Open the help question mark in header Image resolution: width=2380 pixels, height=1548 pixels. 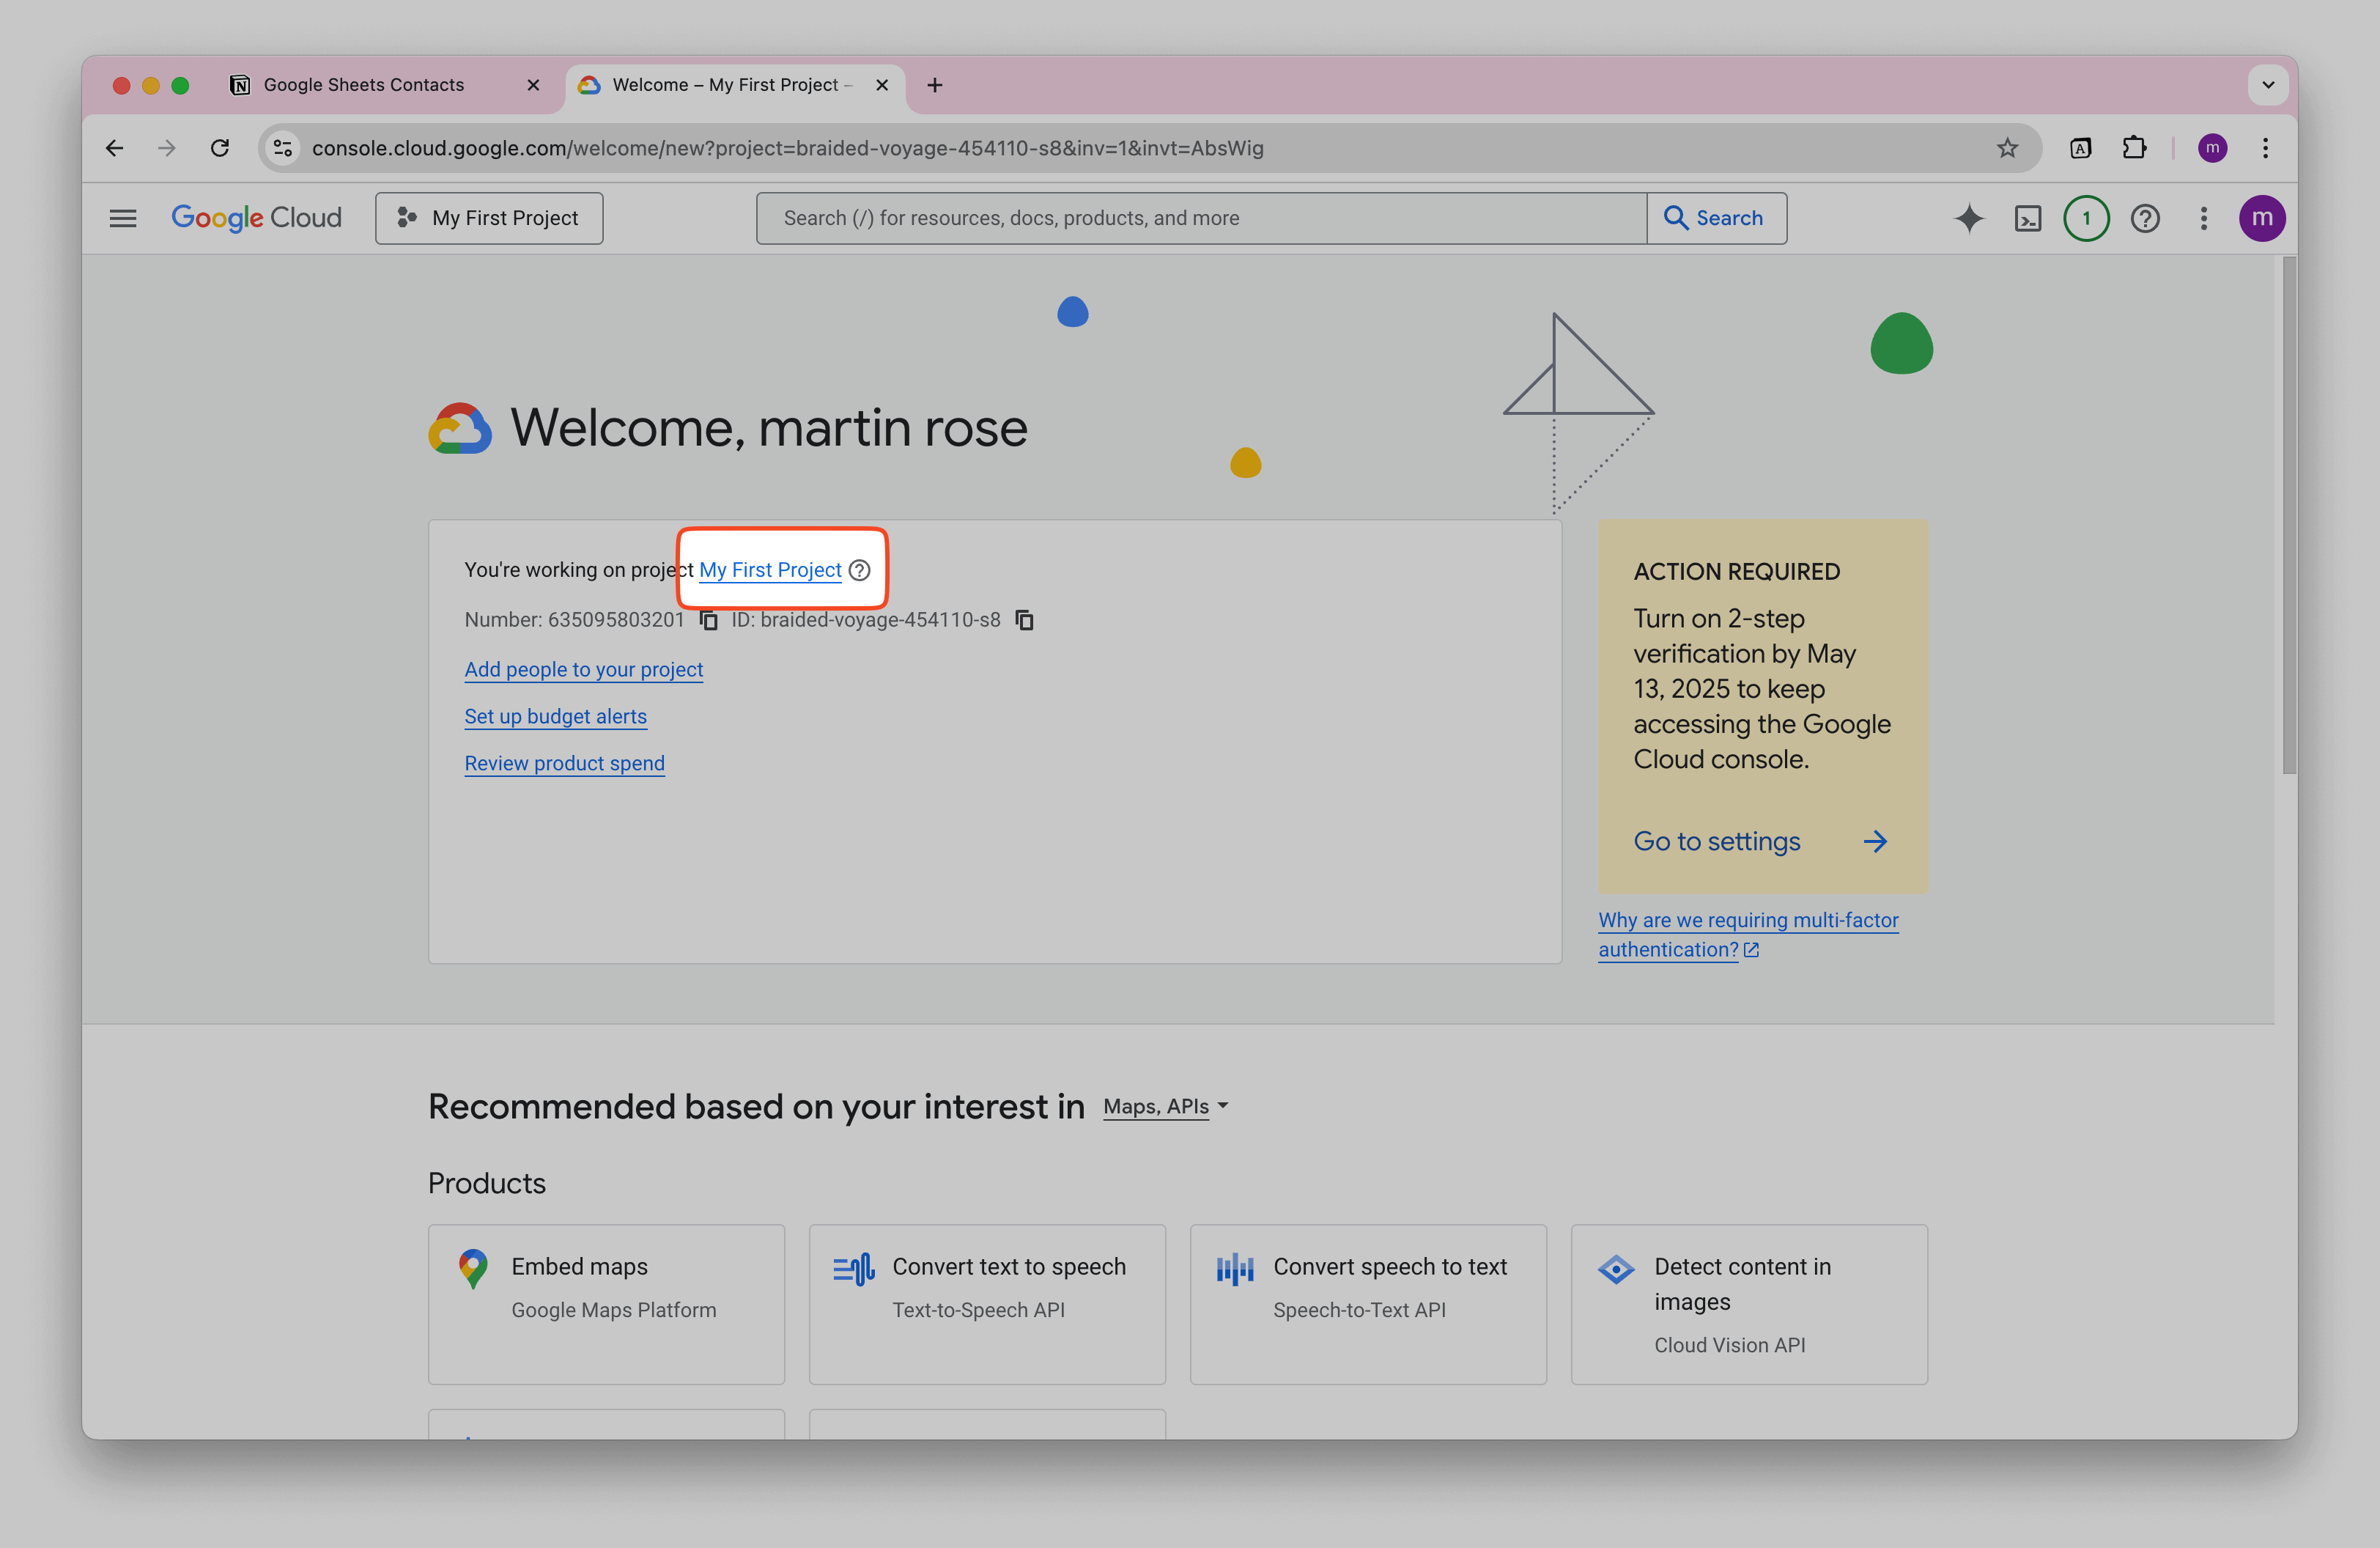point(2145,218)
